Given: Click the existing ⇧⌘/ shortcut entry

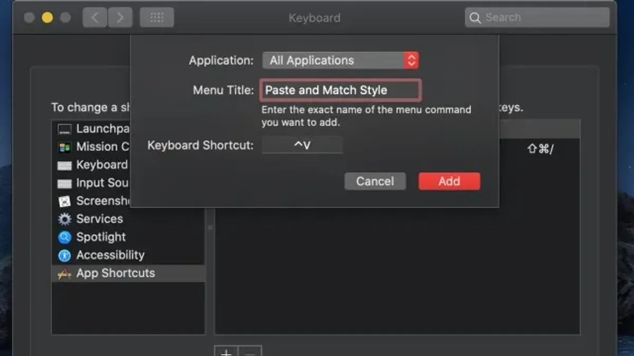Looking at the screenshot, I should point(540,149).
